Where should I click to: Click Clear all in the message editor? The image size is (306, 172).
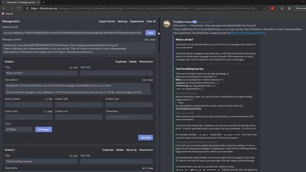click(x=151, y=21)
